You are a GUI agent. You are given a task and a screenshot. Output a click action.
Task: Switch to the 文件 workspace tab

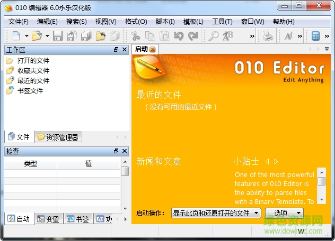point(19,137)
